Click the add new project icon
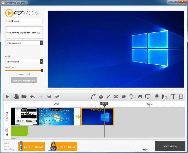This screenshot has height=153, width=188. 16,97
